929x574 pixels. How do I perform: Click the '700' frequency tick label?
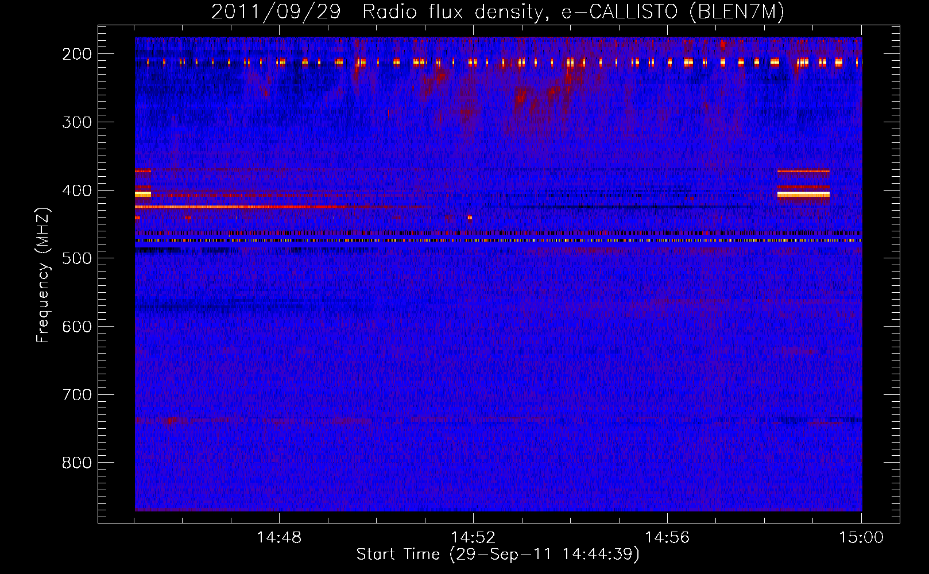coord(77,395)
